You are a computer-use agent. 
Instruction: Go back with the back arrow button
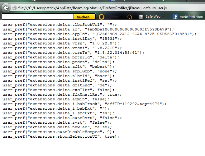click(6, 8)
